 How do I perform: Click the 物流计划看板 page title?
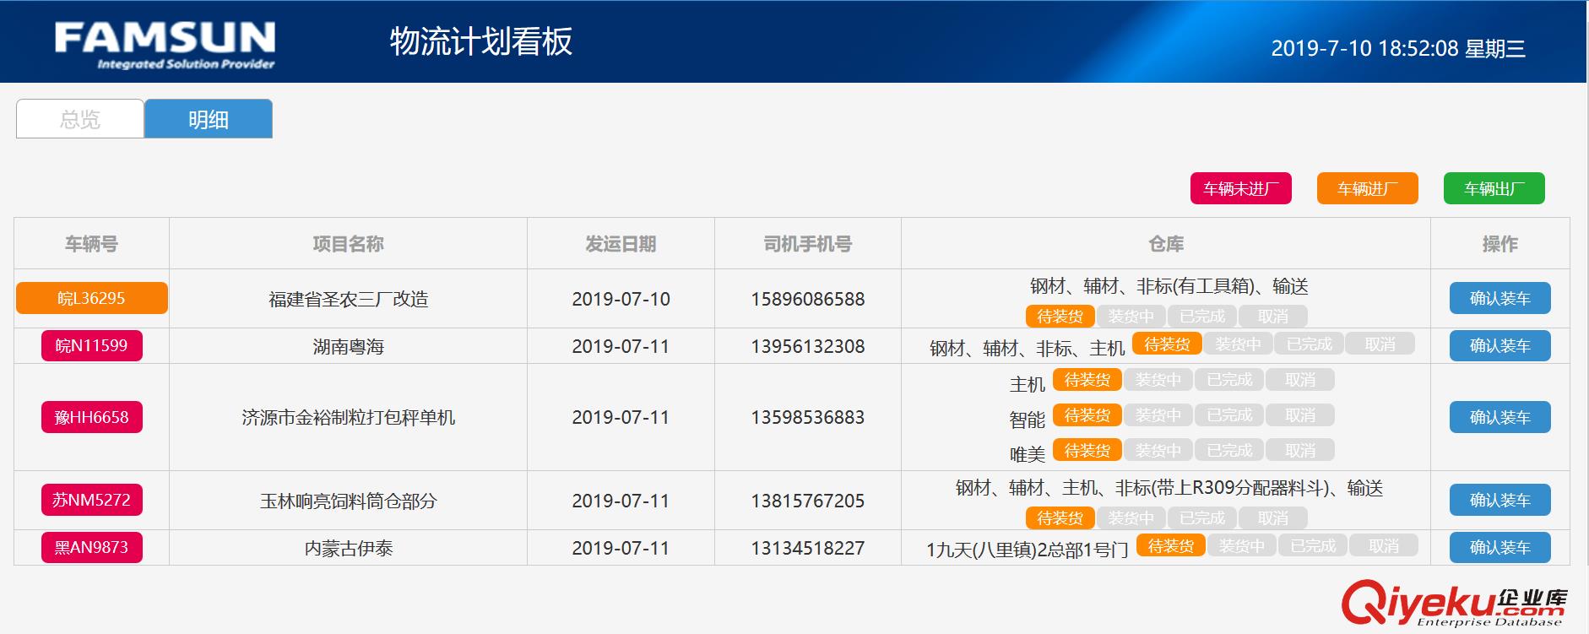480,41
